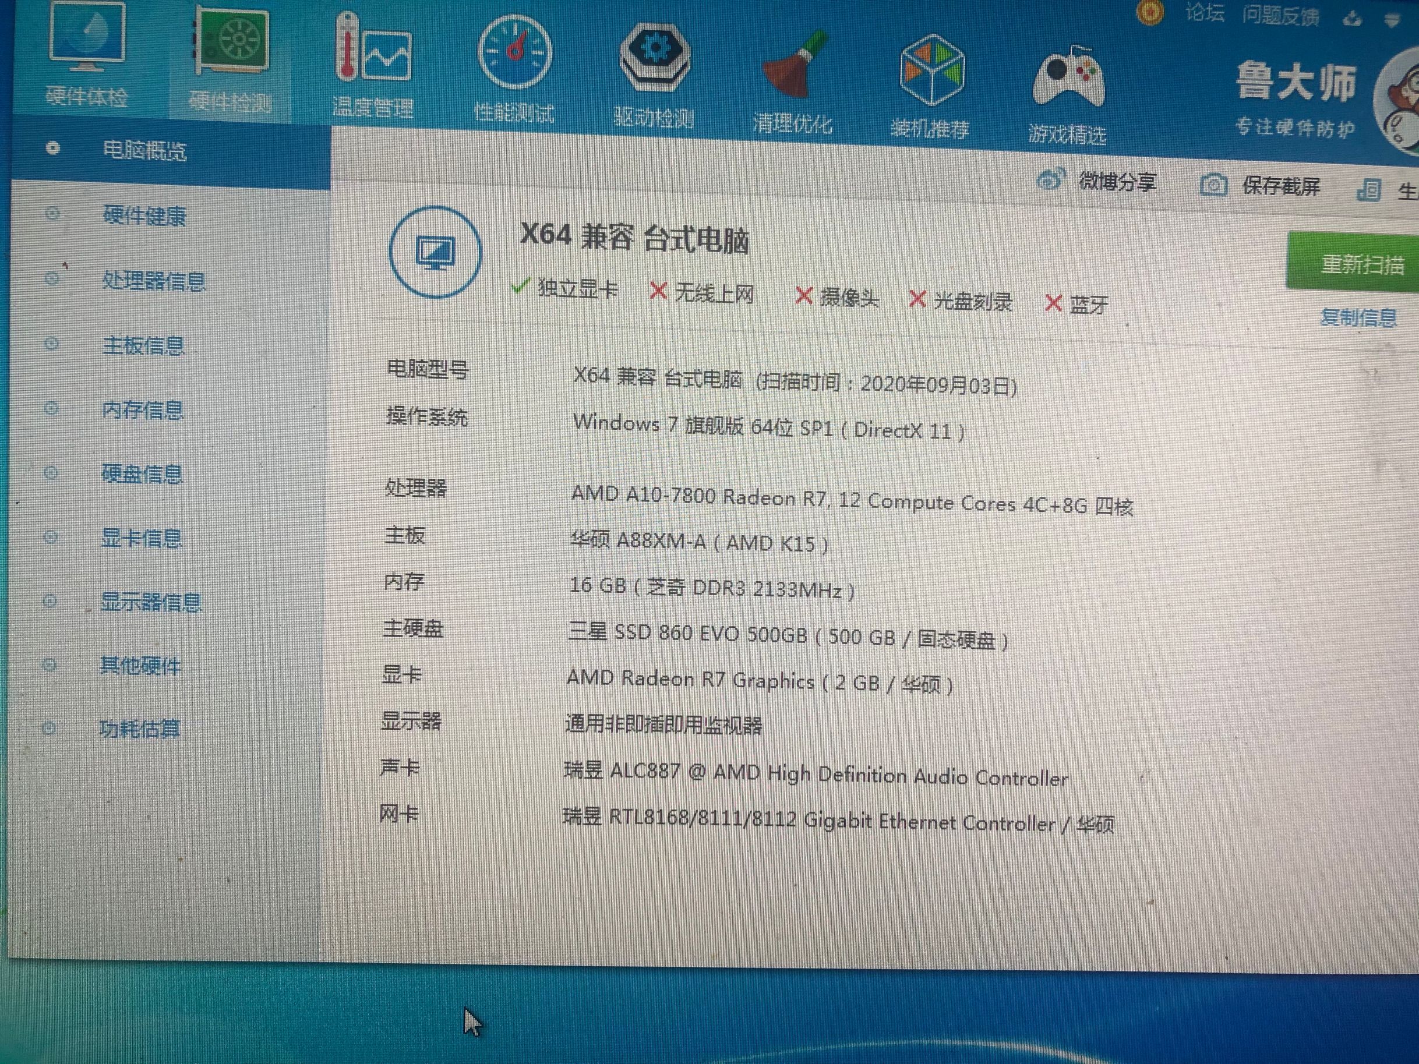This screenshot has width=1419, height=1064.
Task: Click the 主硬盘 row label
Action: click(x=412, y=628)
